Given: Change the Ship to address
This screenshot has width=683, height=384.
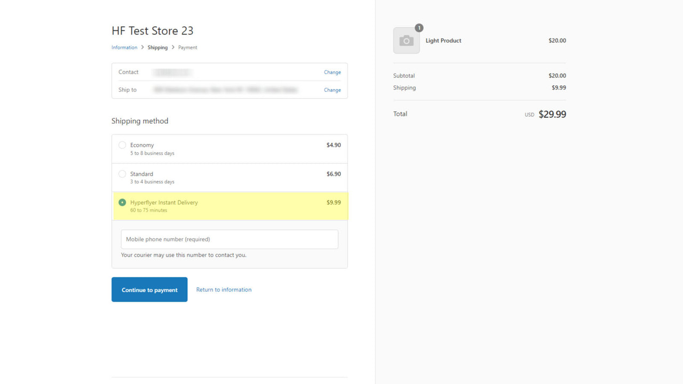Looking at the screenshot, I should 332,90.
